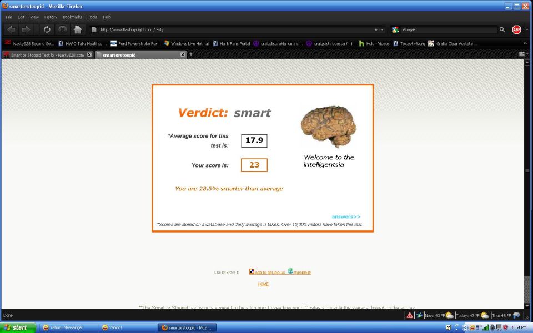Go back to the previous page
The height and width of the screenshot is (333, 533).
11,29
